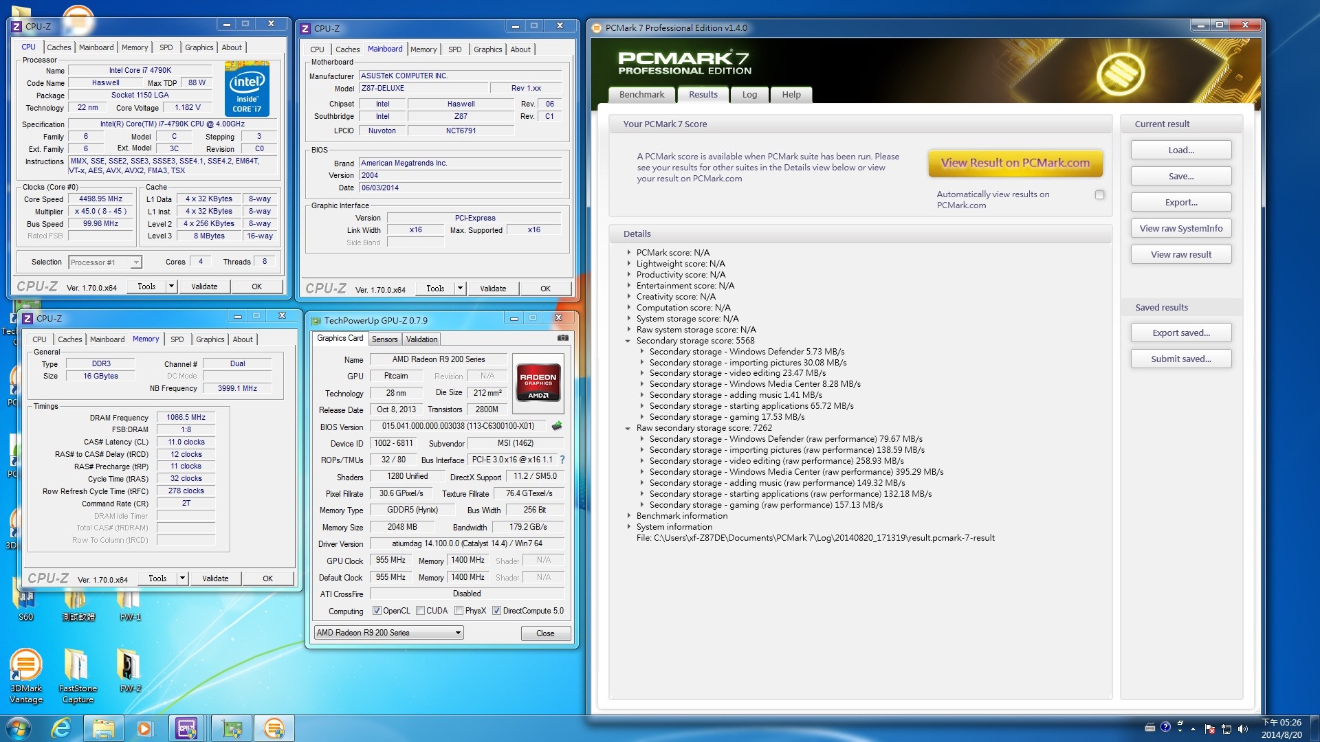
Task: Open the Log tab in PCMark 7
Action: point(749,95)
